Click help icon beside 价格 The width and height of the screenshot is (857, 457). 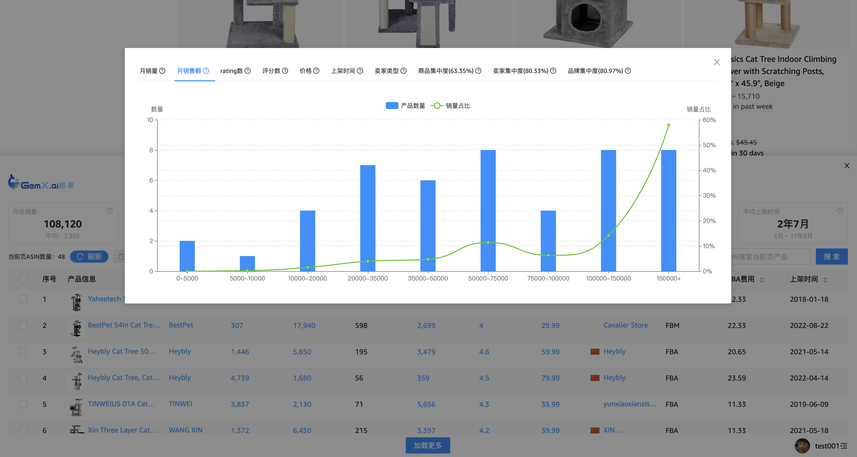[316, 71]
